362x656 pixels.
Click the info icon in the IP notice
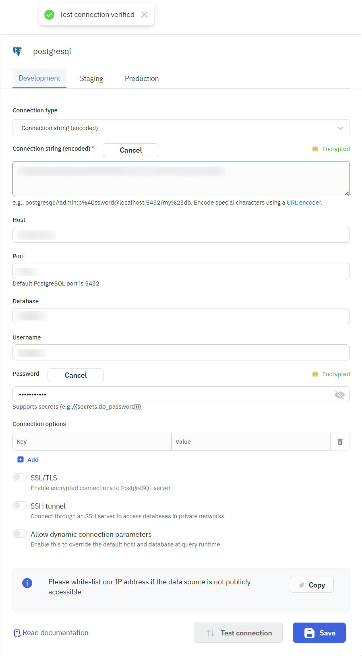click(27, 583)
